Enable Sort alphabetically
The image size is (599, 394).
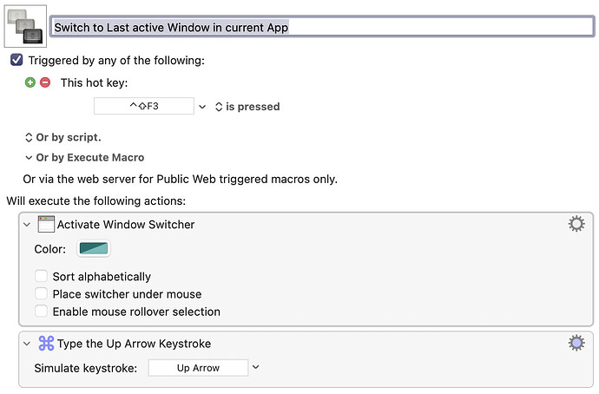pyautogui.click(x=41, y=277)
